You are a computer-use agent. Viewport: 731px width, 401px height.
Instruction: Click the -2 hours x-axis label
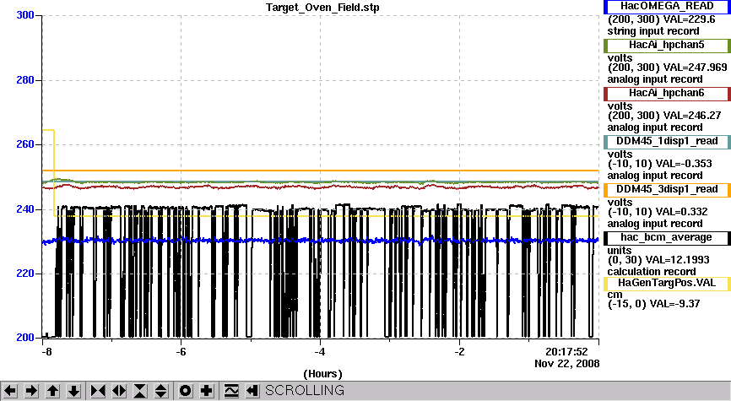click(459, 351)
